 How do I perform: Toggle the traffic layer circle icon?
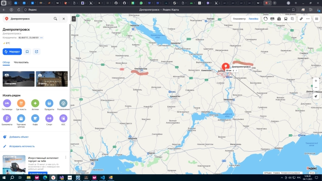266,19
